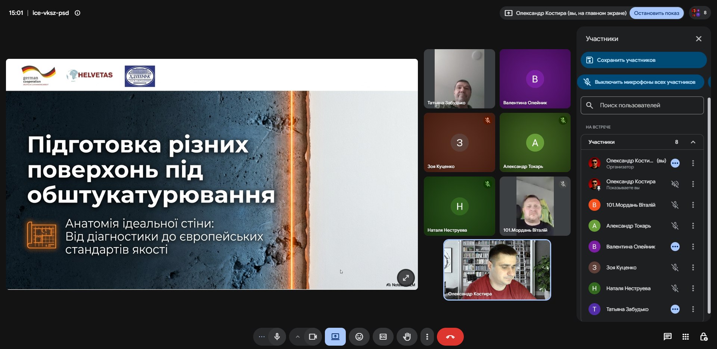The height and width of the screenshot is (349, 717).
Task: Toggle the microphone in the bottom toolbar
Action: tap(277, 337)
